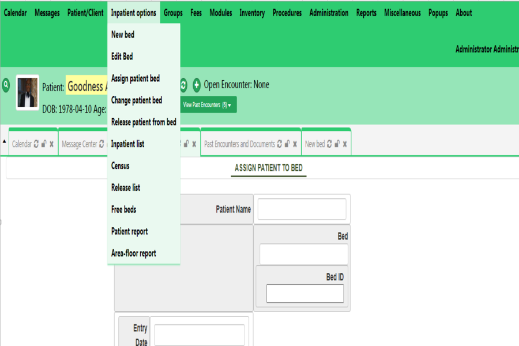The height and width of the screenshot is (346, 519).
Task: Click the Patient Name input field
Action: pyautogui.click(x=302, y=209)
